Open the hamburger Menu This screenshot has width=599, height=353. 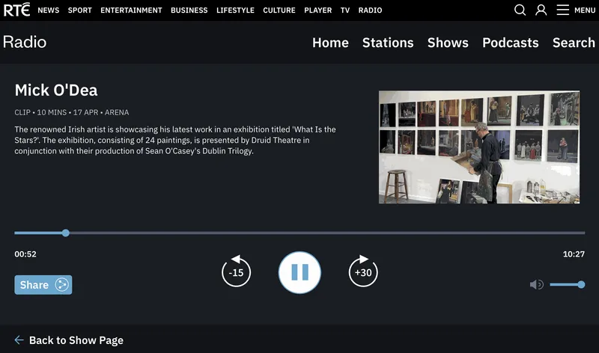[576, 10]
